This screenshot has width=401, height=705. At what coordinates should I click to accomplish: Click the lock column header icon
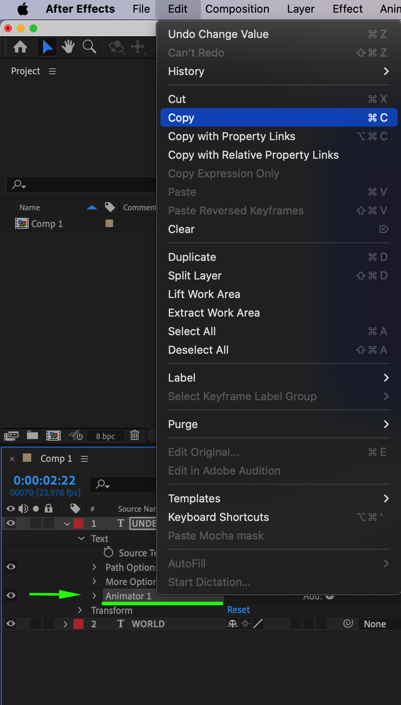tap(49, 508)
